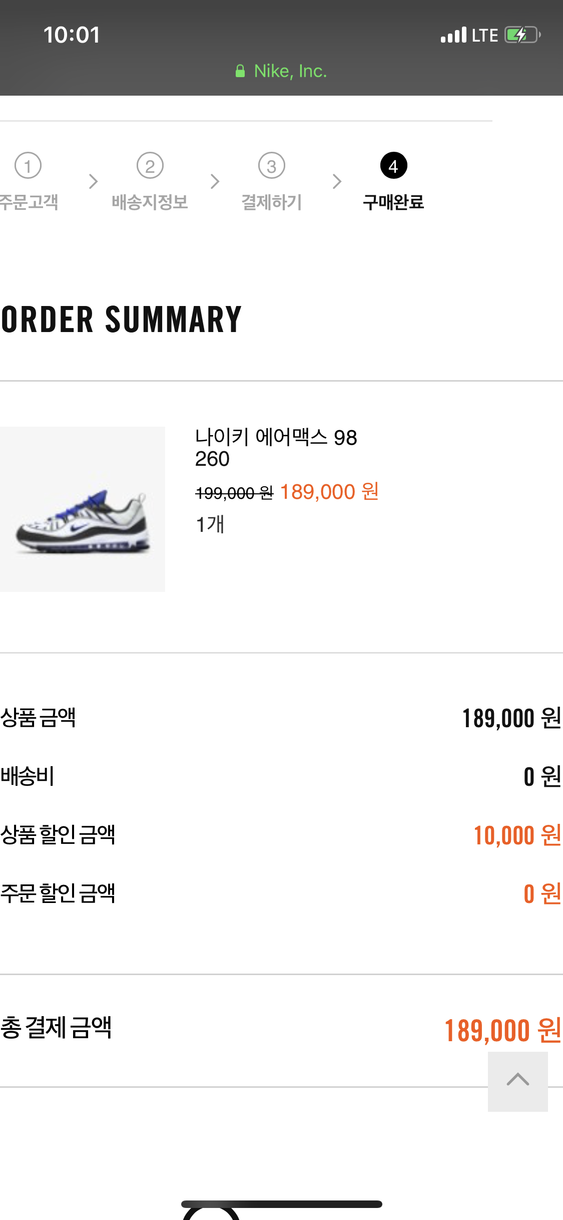The image size is (563, 1220).
Task: Select step 3 circle icon
Action: point(272,165)
